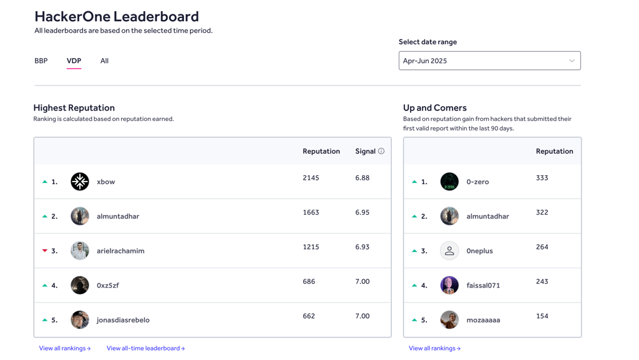Select 0neplus default profile icon
Image resolution: width=639 pixels, height=360 pixels.
(449, 251)
